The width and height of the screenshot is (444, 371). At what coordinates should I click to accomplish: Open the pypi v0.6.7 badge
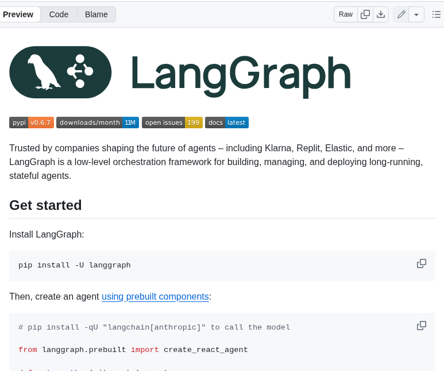[x=32, y=123]
